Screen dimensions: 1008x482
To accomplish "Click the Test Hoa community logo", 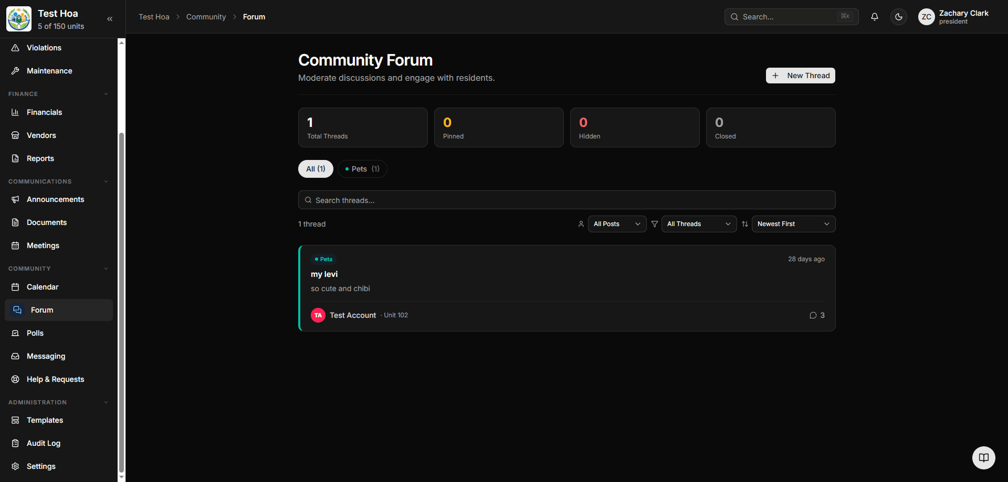I will click(19, 19).
